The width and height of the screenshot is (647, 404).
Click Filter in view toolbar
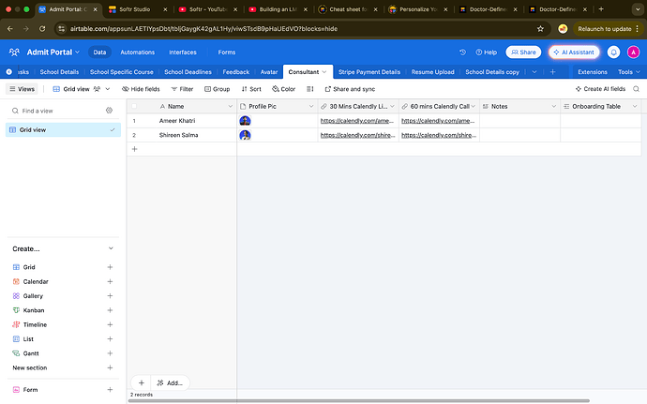click(182, 89)
